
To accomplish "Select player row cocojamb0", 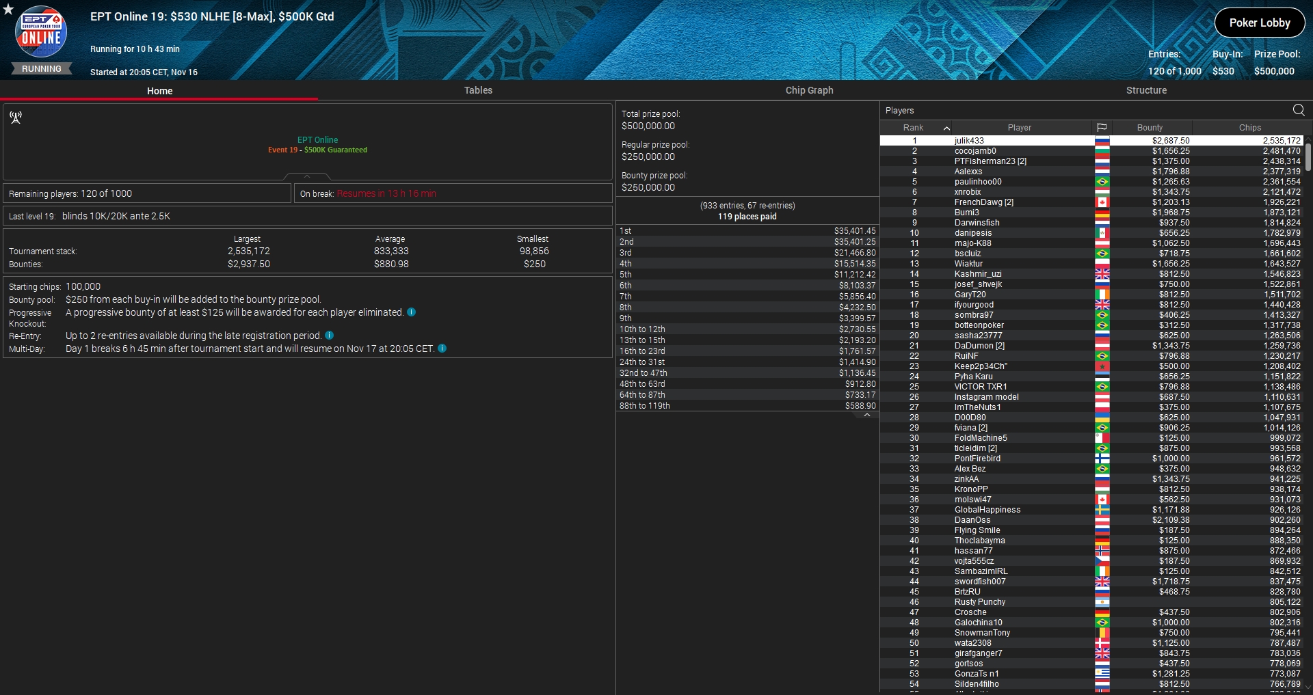I will 1091,151.
